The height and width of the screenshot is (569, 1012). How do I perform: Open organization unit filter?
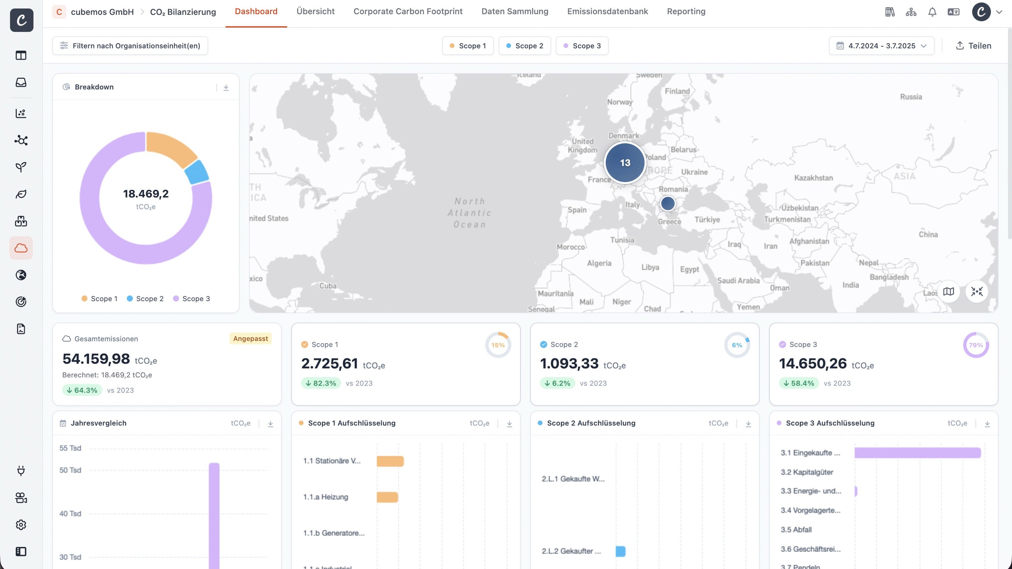[x=130, y=46]
